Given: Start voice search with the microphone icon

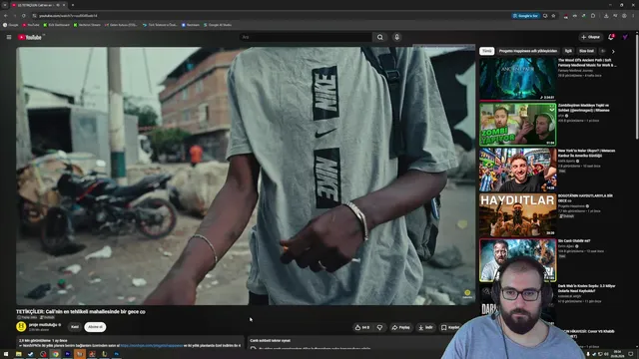Looking at the screenshot, I should (x=397, y=37).
